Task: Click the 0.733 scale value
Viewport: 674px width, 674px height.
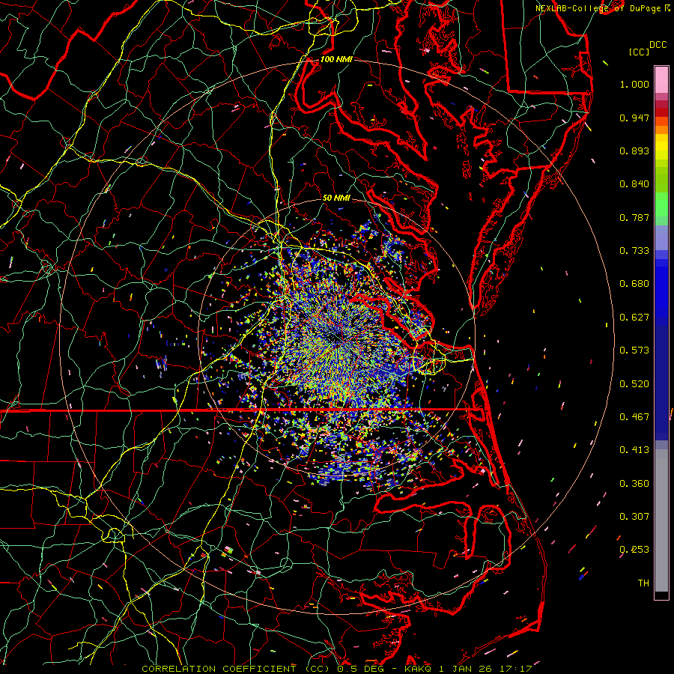Action: 634,251
